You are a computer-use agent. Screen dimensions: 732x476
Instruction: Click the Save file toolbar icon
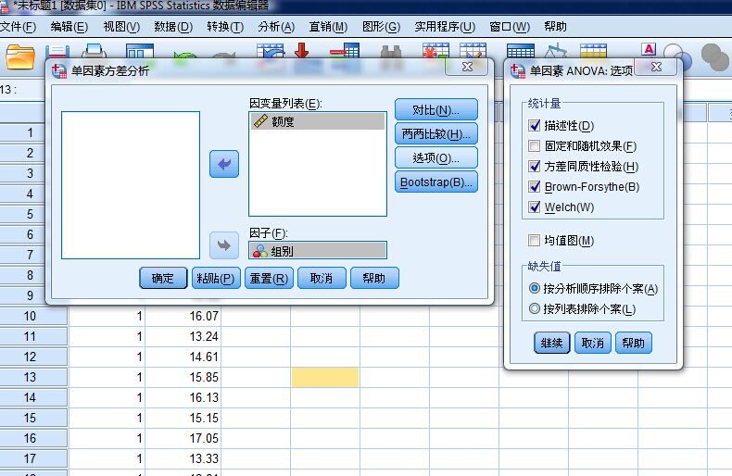[57, 51]
